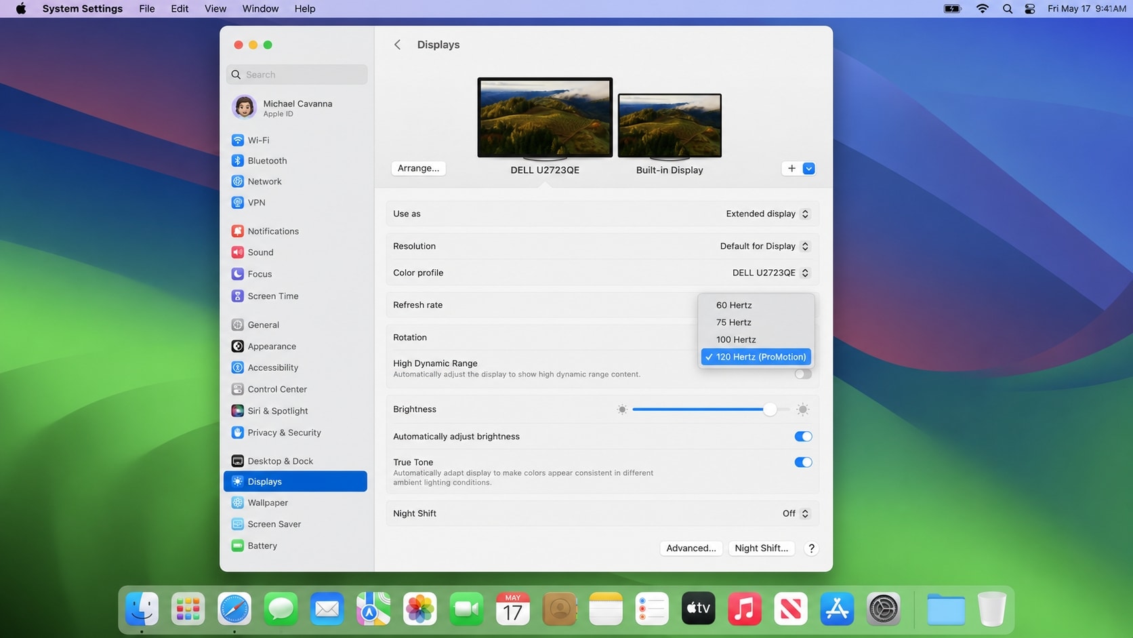
Task: Expand the add display options chevron
Action: tap(809, 169)
